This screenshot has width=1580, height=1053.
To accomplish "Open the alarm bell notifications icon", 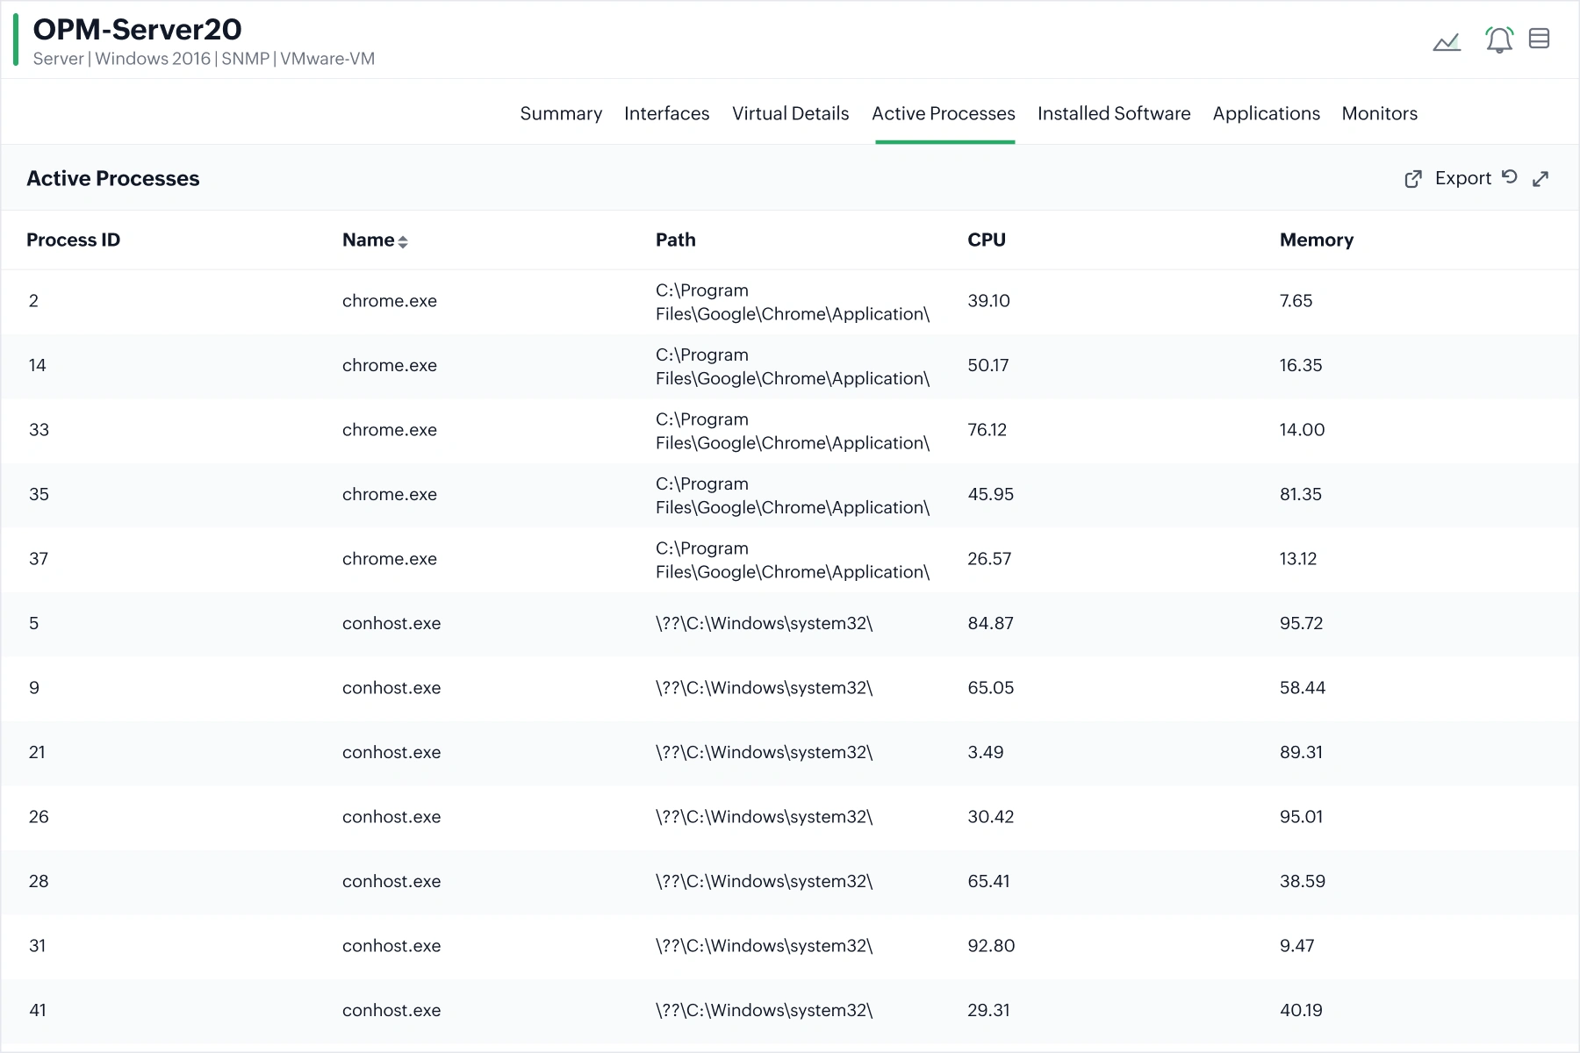I will (1499, 39).
